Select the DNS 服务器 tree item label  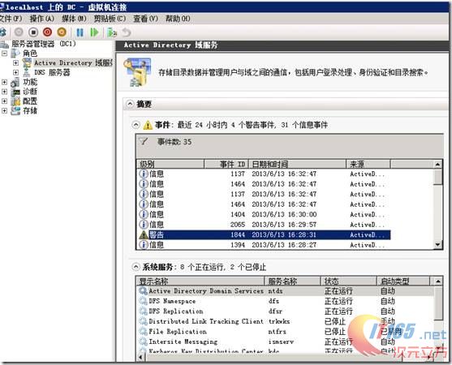point(52,72)
